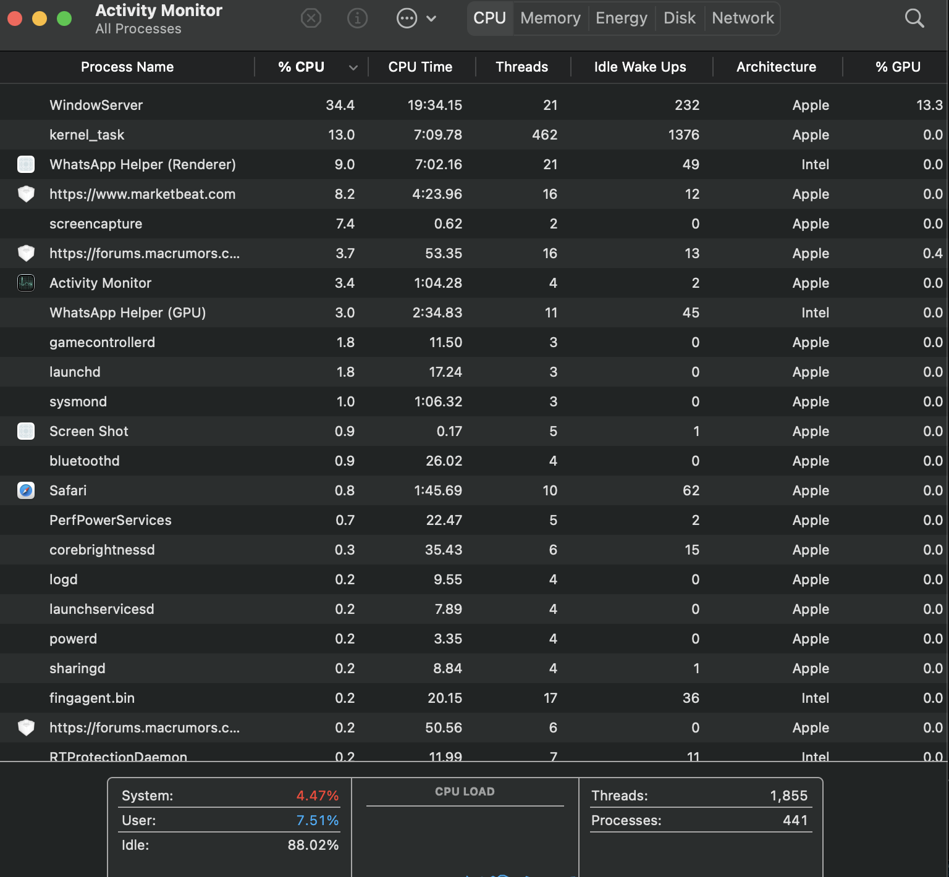949x877 pixels.
Task: Click the 19:34.15 CPU time cell
Action: (435, 105)
